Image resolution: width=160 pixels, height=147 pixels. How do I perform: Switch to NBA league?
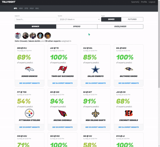[x=21, y=8]
